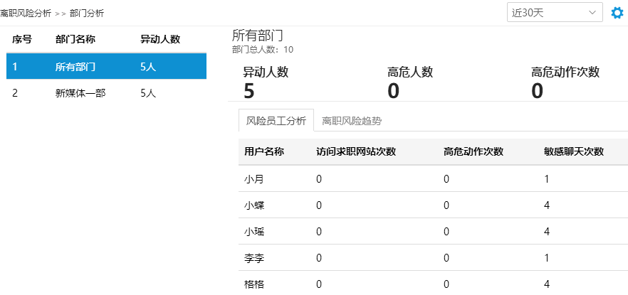Click the 离职风险分析 breadcrumb link
The width and height of the screenshot is (628, 295).
tap(26, 13)
